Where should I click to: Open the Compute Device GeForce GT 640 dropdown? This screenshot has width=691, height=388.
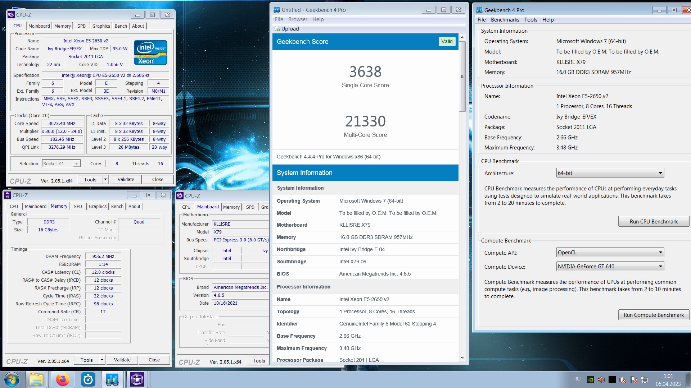coord(610,267)
